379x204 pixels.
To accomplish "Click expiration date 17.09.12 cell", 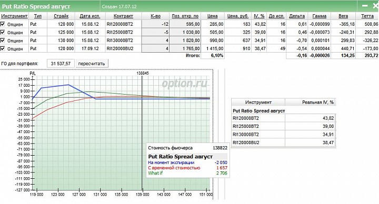I will (90, 48).
